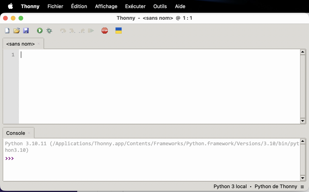Click inside the code editor area
Viewport: 309px width, 192px height.
[x=159, y=86]
